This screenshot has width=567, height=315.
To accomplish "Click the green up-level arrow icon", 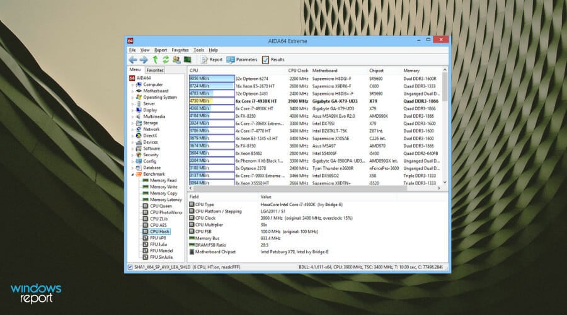I will click(155, 60).
